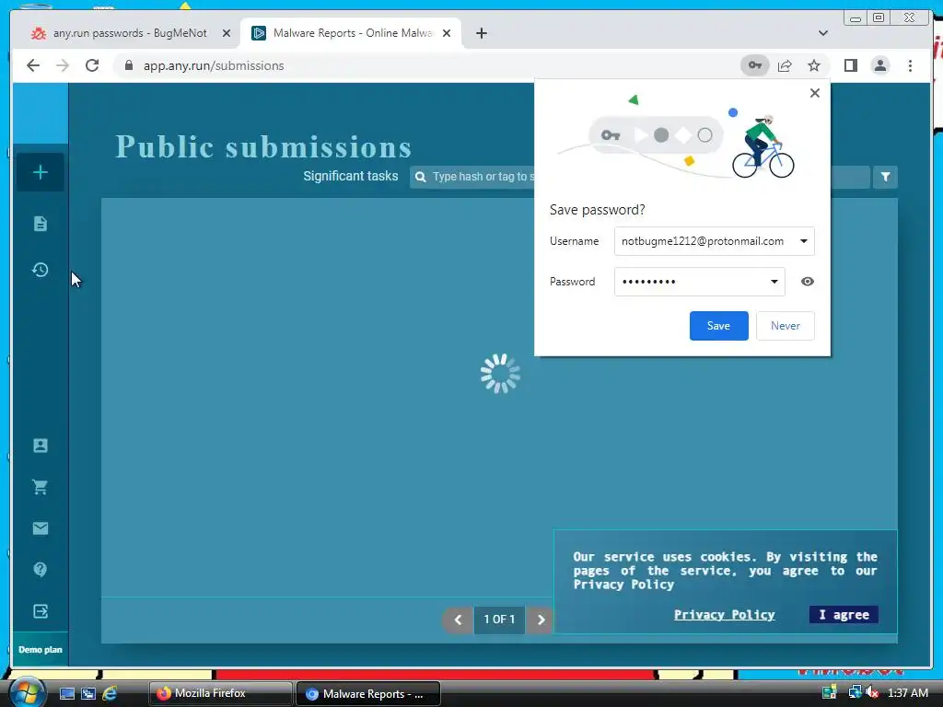Click the site lock icon in address bar
Viewport: 943px width, 707px height.
pos(129,65)
